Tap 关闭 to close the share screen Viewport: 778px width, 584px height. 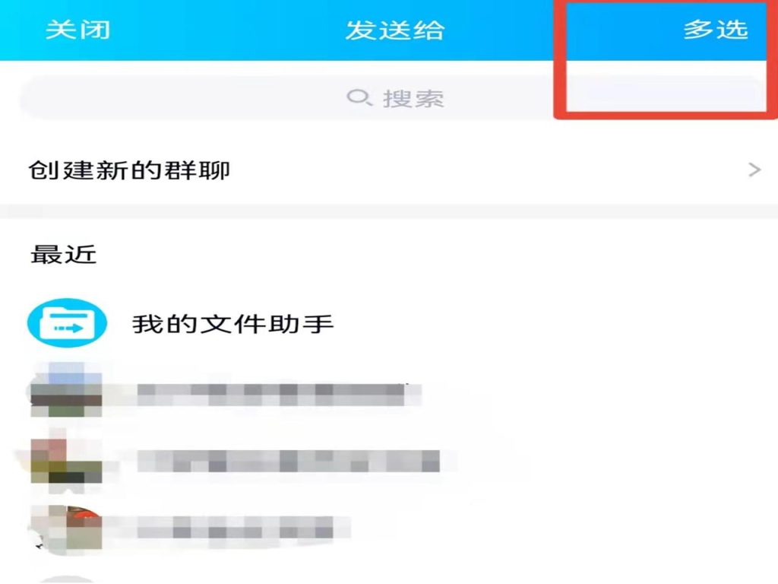coord(78,30)
